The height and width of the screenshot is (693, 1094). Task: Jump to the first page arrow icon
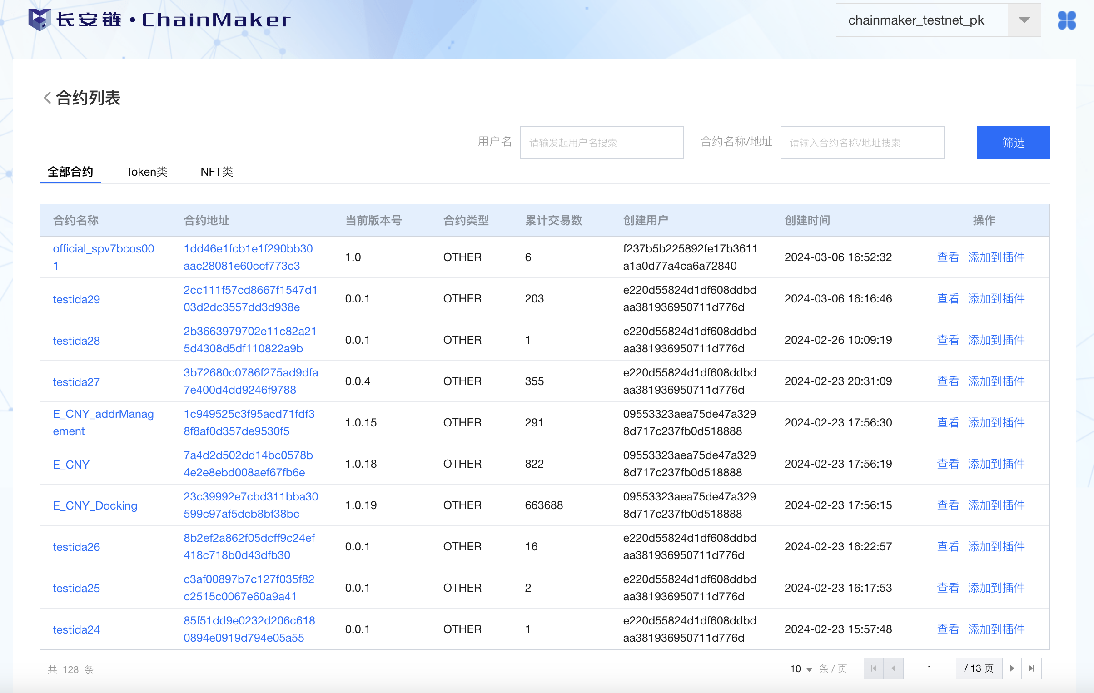pos(873,668)
